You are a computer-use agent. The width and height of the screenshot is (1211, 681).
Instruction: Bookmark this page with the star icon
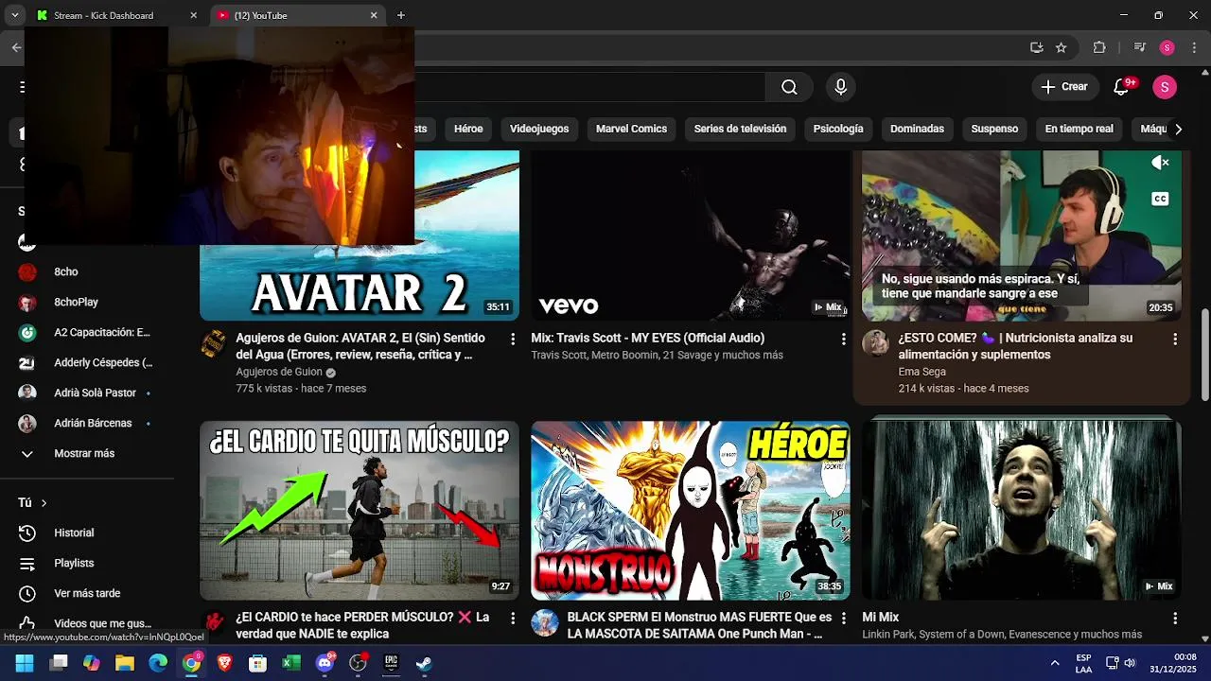tap(1062, 47)
